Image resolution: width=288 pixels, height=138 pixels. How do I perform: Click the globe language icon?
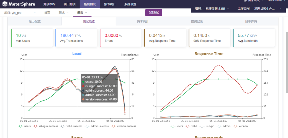pos(245,1)
